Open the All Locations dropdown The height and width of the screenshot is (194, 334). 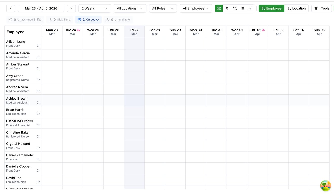pyautogui.click(x=130, y=8)
